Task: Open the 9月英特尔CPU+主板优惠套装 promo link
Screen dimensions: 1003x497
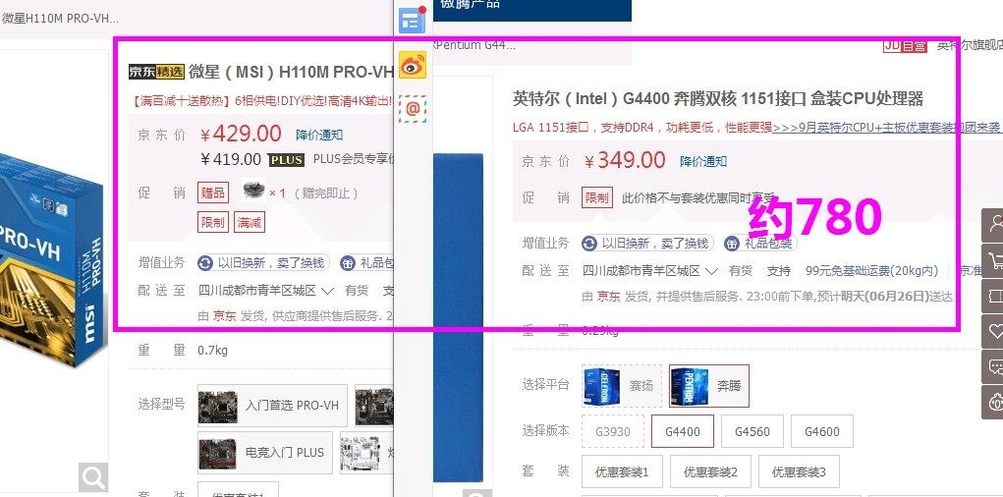Action: [886, 128]
